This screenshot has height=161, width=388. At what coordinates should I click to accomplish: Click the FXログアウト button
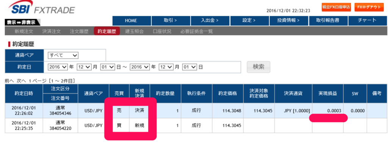pyautogui.click(x=369, y=7)
